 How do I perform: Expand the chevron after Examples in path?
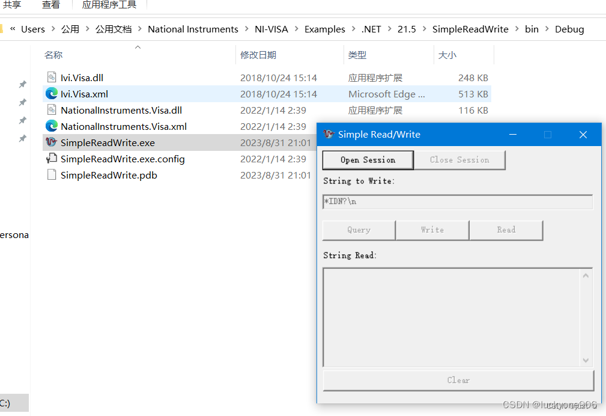click(x=353, y=29)
